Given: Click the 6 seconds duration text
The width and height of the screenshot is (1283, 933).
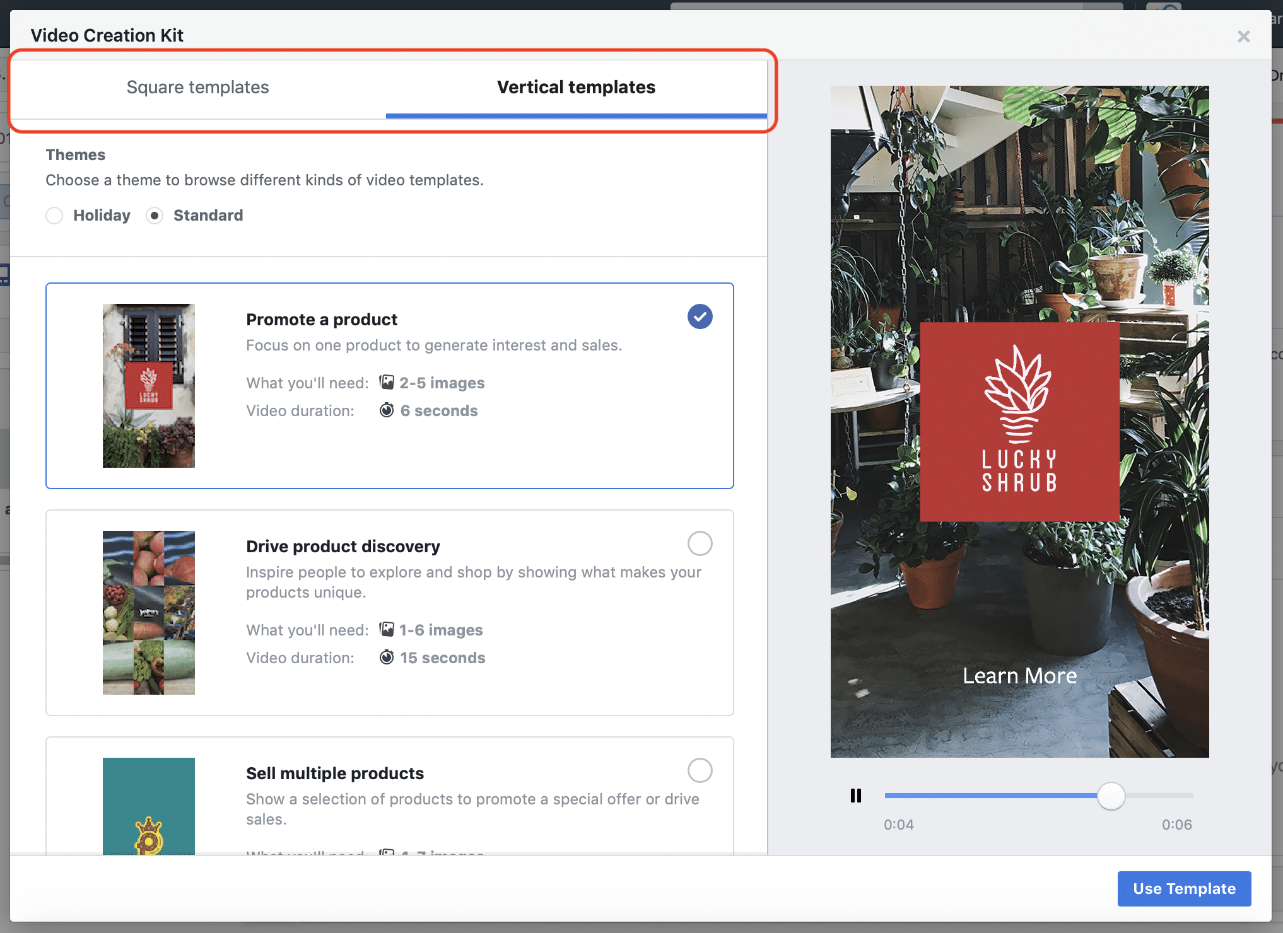Looking at the screenshot, I should tap(439, 411).
